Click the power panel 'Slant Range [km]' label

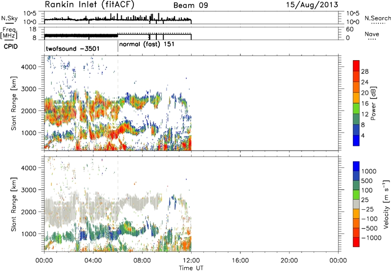click(x=14, y=103)
